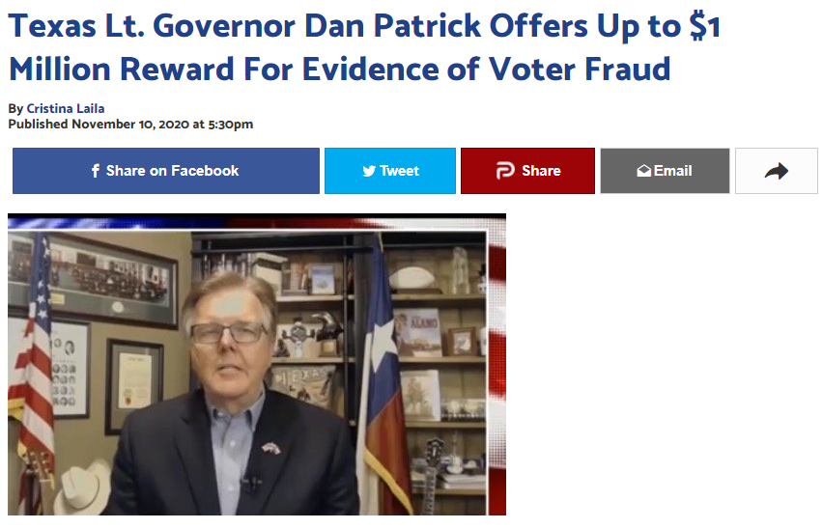Open author Cristina Laila's page
Screen dimensions: 823x529
[66, 108]
